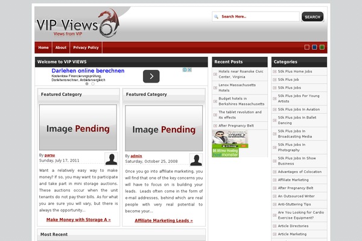Open Anti-Stuttering Tips category

click(294, 204)
